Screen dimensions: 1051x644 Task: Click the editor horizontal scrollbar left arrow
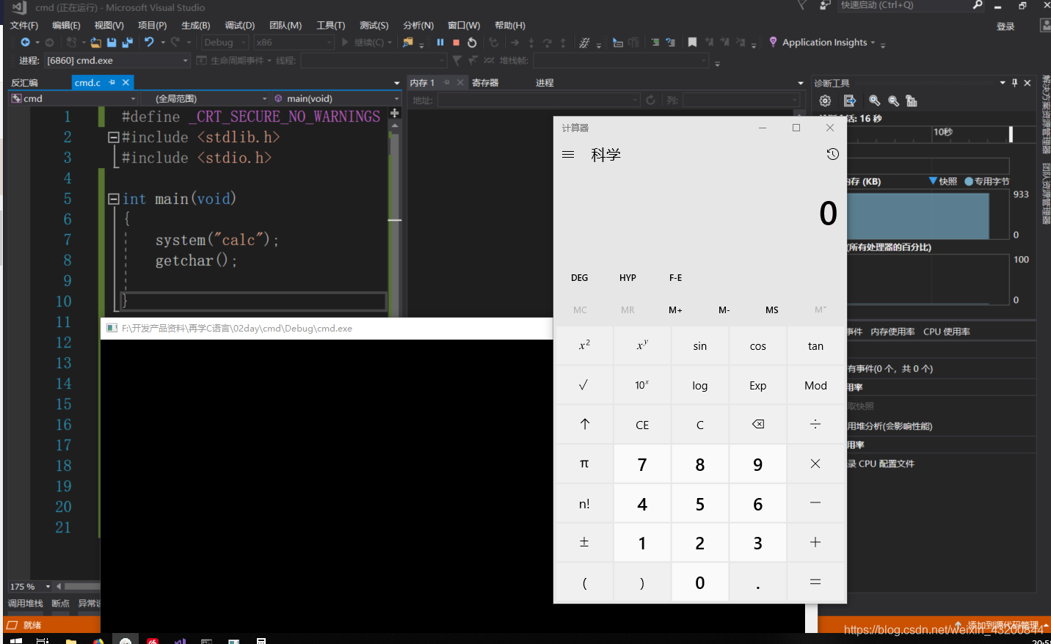point(59,586)
